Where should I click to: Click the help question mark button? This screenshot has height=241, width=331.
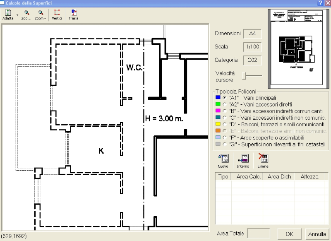[320, 3]
